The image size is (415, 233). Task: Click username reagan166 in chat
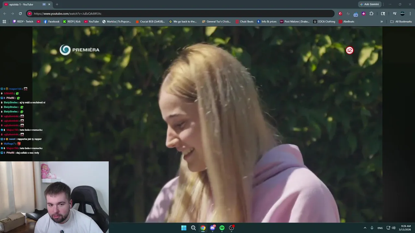tap(15, 89)
